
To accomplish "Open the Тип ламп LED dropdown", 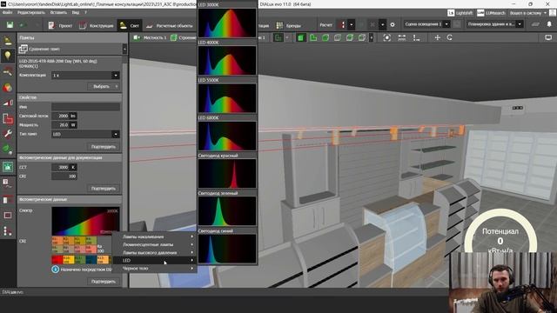I will pyautogui.click(x=85, y=134).
